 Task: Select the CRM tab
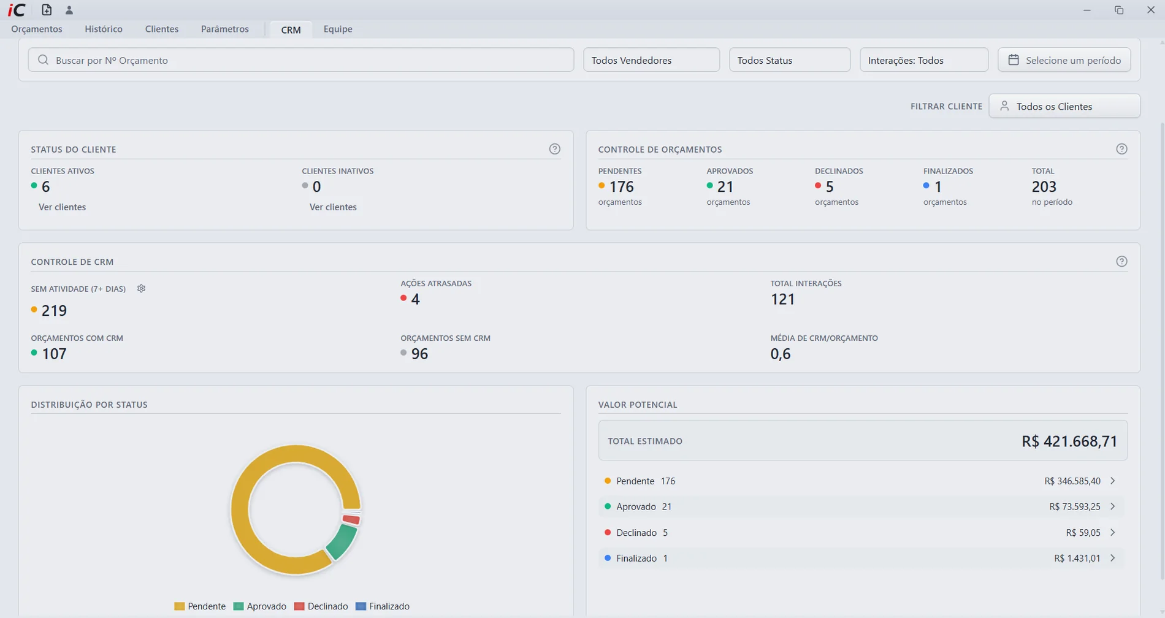tap(291, 29)
